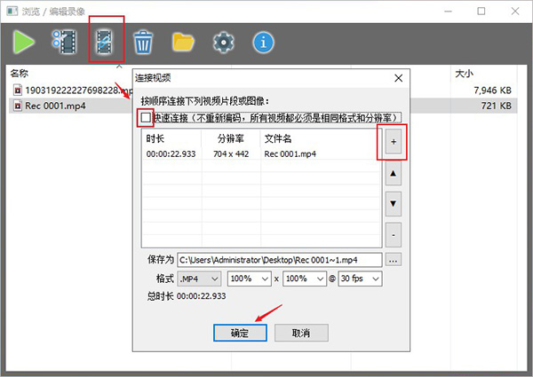Viewport: 533px width, 377px height.
Task: Click the join videos filmstrip icon
Action: point(106,42)
